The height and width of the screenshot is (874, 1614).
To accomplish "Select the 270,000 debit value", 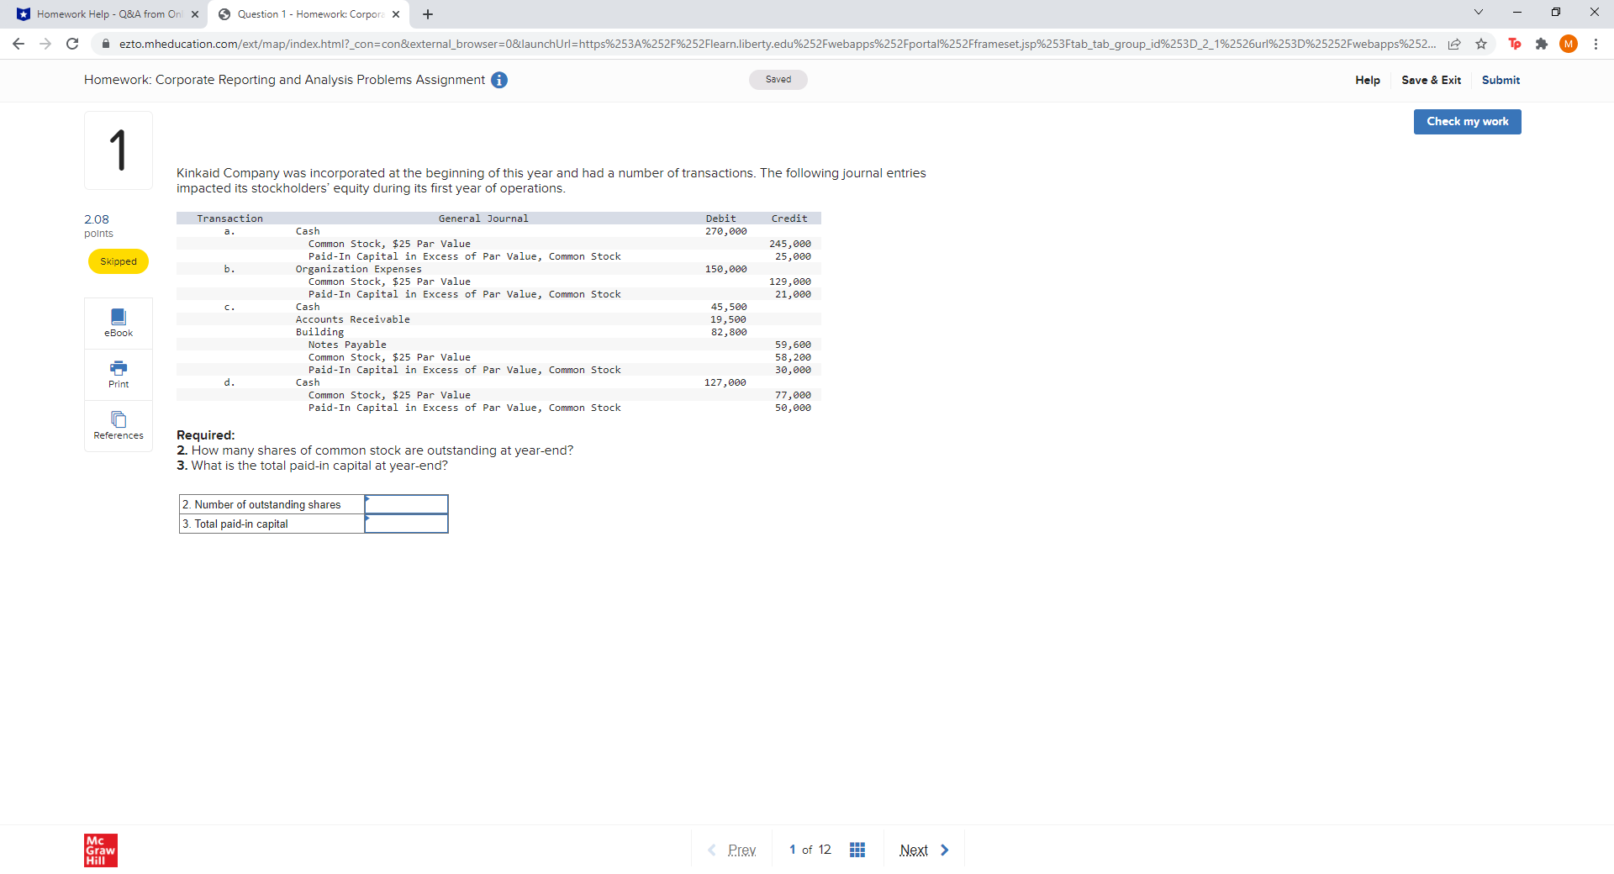I will click(725, 231).
